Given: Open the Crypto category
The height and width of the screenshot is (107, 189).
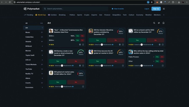Looking at the screenshot, I should (x=87, y=15).
